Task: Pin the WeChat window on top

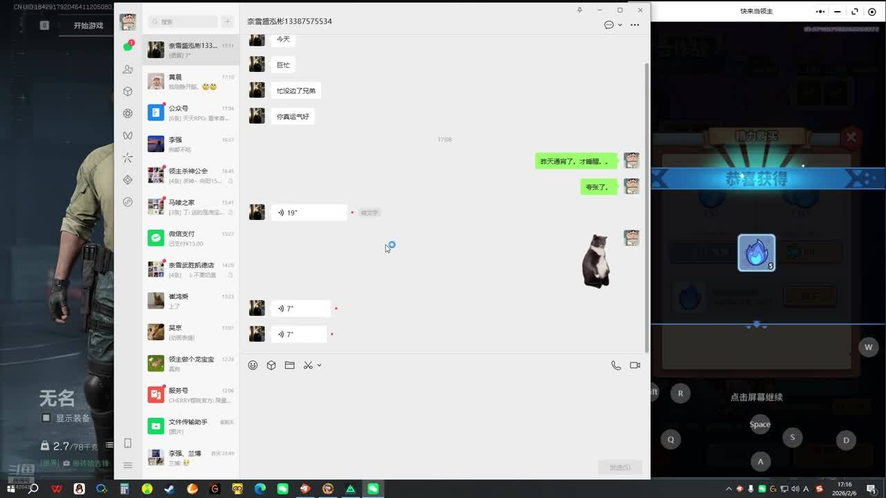Action: [x=579, y=10]
